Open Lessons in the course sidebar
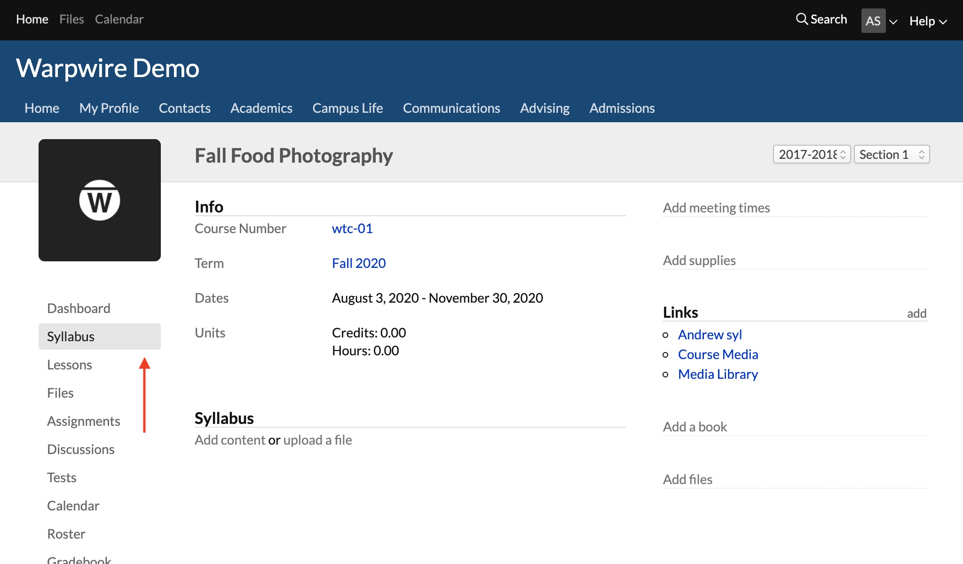 70,365
